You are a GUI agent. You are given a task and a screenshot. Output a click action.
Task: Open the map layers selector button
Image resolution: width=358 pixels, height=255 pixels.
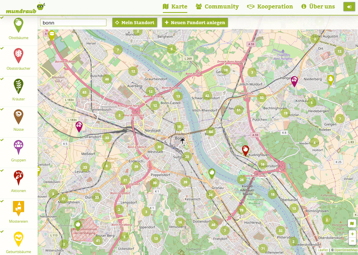coord(352,224)
